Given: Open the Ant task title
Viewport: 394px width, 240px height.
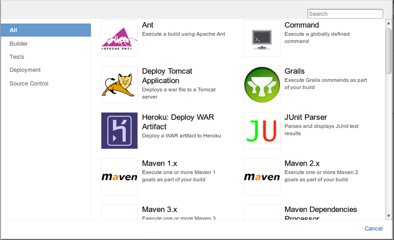Looking at the screenshot, I should [x=147, y=25].
